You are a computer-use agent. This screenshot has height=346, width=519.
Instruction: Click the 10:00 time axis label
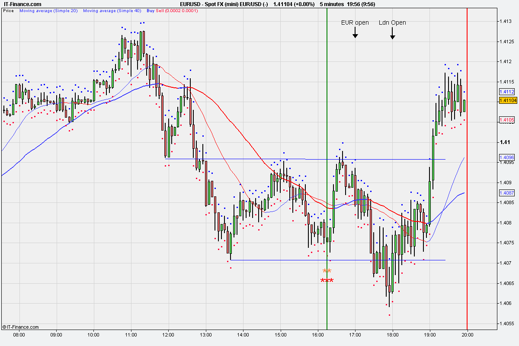pyautogui.click(x=93, y=335)
